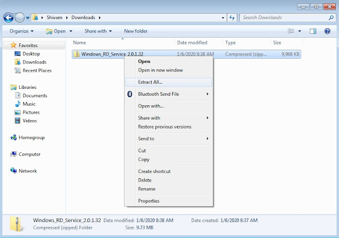Expand the arrow after Downloads breadcrumb

[x=100, y=17]
